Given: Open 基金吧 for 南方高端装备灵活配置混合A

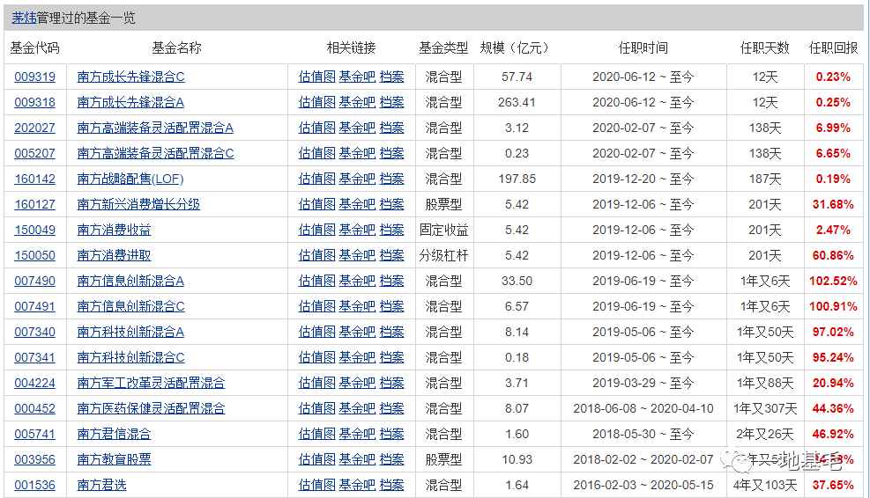Looking at the screenshot, I should [x=357, y=128].
